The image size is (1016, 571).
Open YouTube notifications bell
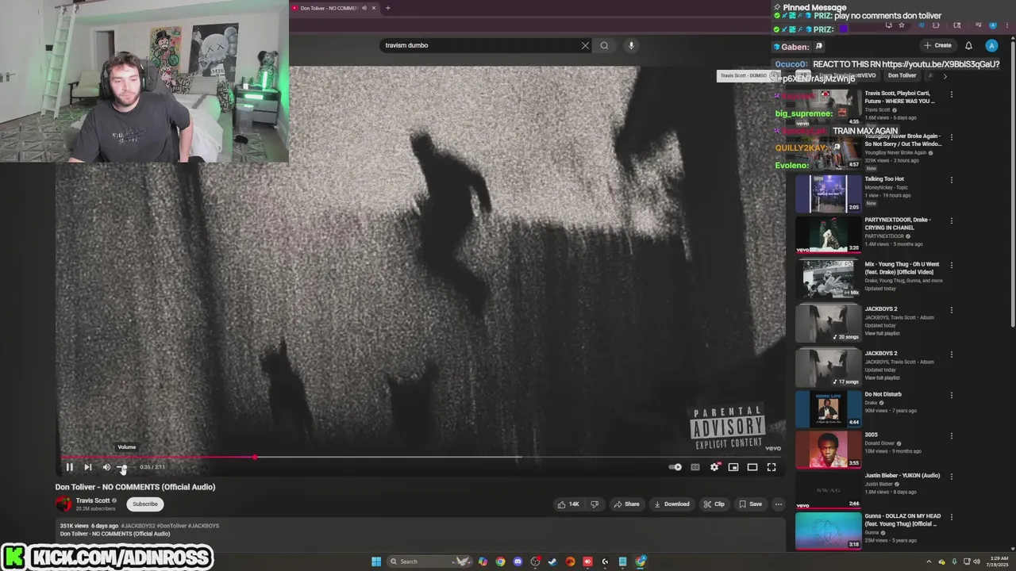(x=968, y=45)
